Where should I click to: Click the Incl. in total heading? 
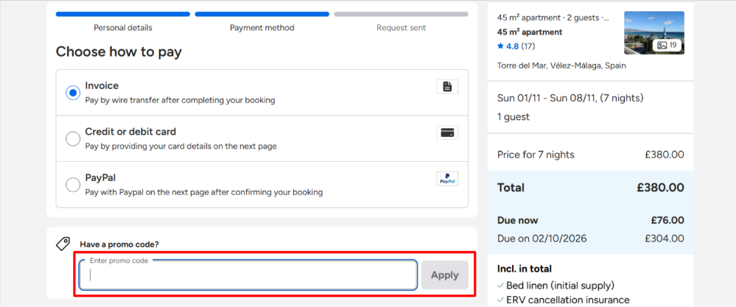tap(525, 269)
